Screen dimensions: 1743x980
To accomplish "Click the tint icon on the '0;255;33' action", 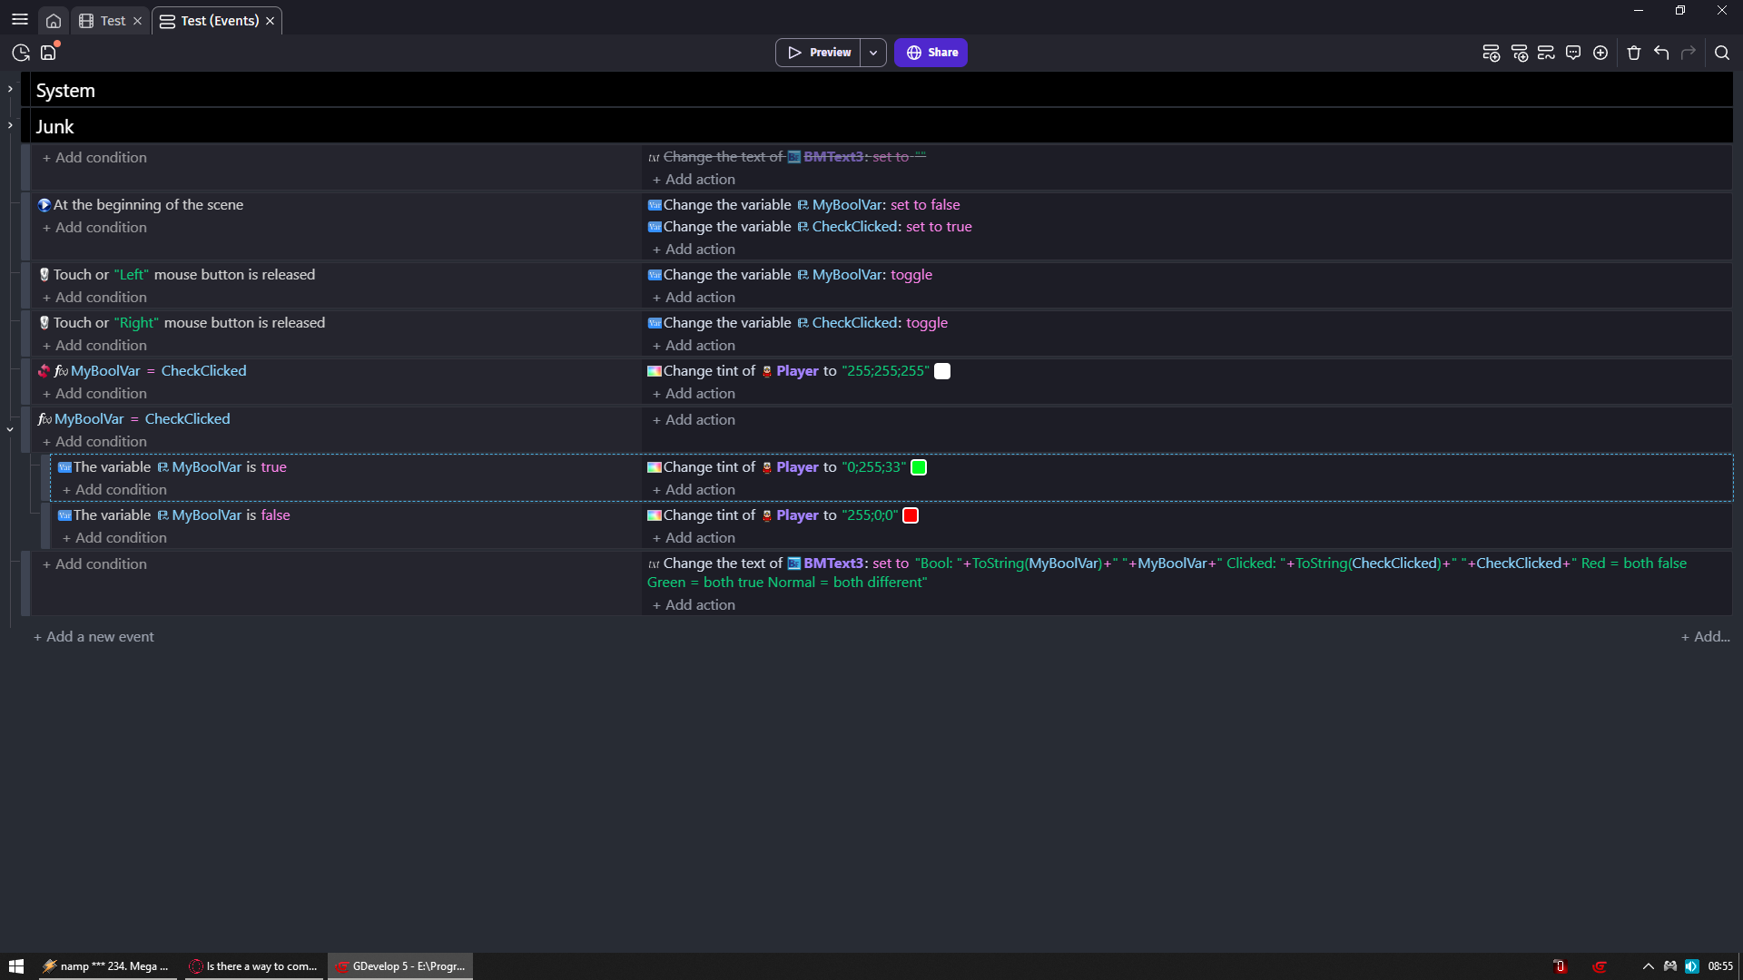I will [654, 467].
